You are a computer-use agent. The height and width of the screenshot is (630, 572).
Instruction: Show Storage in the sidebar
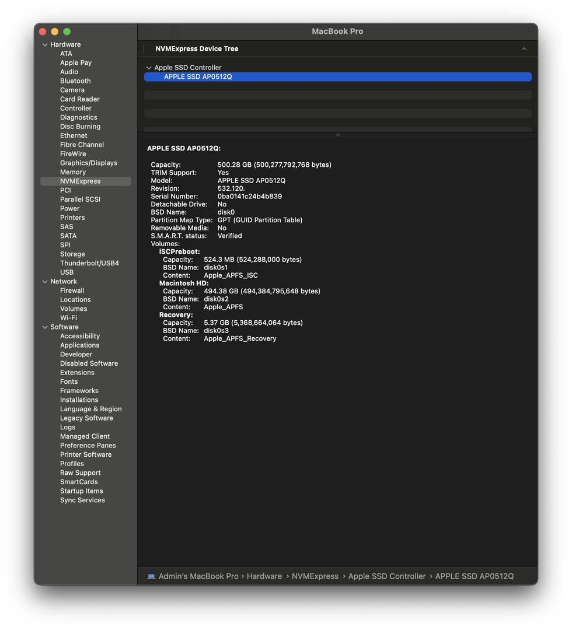[x=72, y=254]
